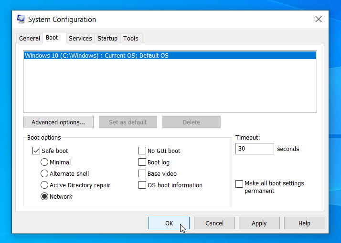Image resolution: width=341 pixels, height=243 pixels.
Task: Open the Services tab
Action: coord(80,39)
